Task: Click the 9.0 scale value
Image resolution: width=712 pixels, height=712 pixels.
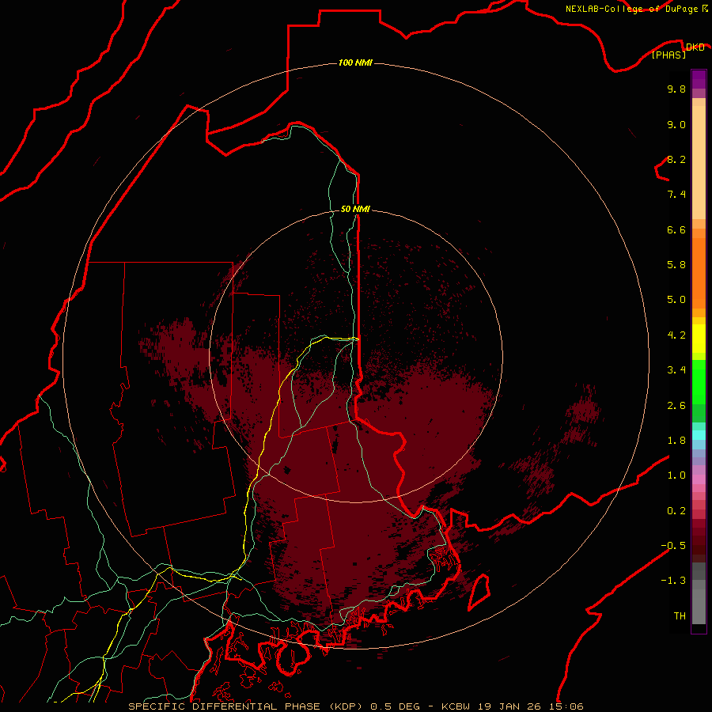Action: pos(676,124)
